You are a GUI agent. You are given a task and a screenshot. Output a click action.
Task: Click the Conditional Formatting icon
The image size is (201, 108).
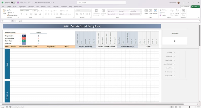[x=96, y=11]
